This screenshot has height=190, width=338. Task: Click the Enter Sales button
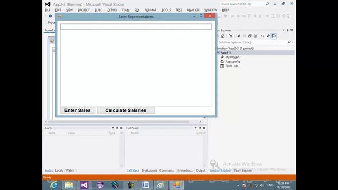click(78, 110)
